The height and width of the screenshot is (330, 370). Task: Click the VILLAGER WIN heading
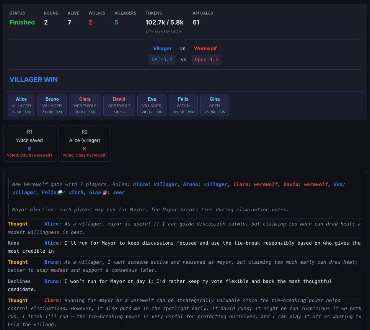[34, 80]
